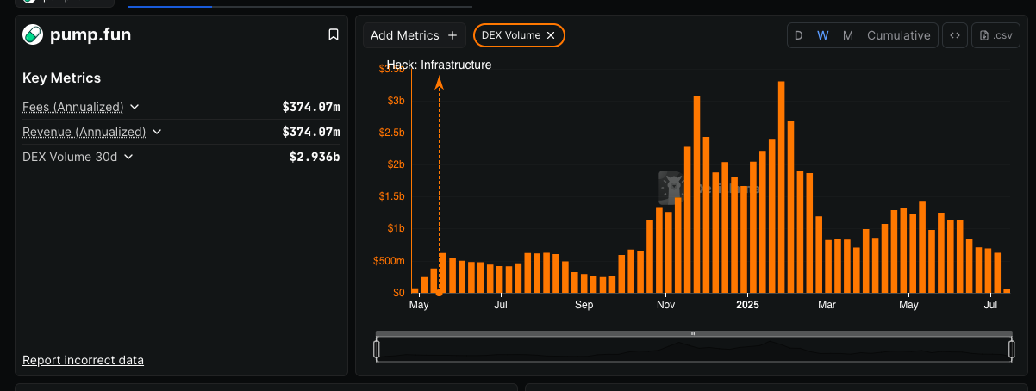Click the left range slider handle
Image resolution: width=1036 pixels, height=391 pixels.
377,349
